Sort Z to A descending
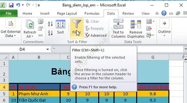This screenshot has height=103, width=187. tap(50, 33)
